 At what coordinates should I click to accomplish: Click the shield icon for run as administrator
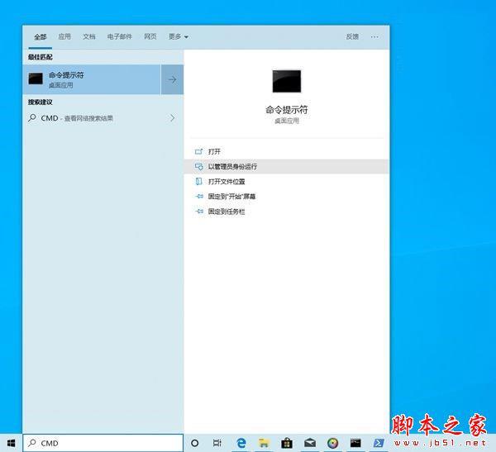click(198, 166)
